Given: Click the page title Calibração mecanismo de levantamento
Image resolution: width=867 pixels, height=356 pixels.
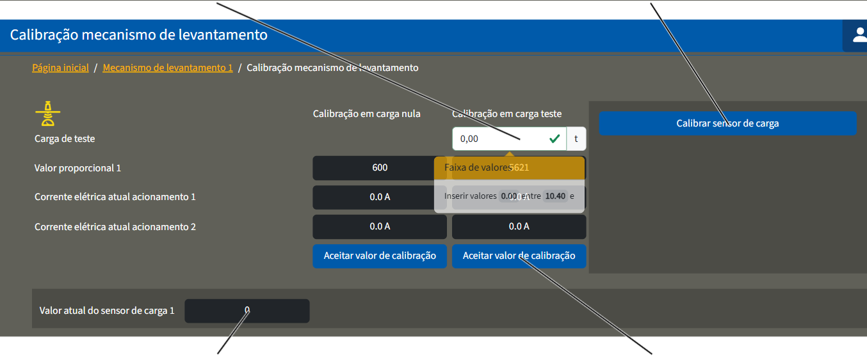Looking at the screenshot, I should click(139, 35).
